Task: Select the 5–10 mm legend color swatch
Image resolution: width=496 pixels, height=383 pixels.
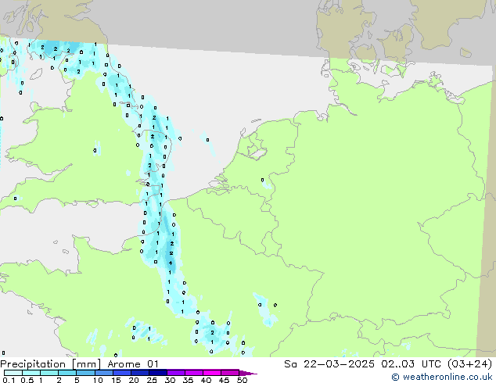Action: click(85, 373)
